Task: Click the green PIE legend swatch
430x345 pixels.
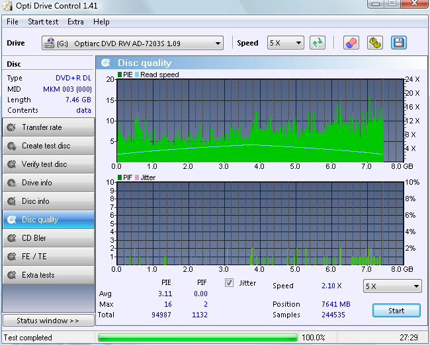Action: (120, 75)
